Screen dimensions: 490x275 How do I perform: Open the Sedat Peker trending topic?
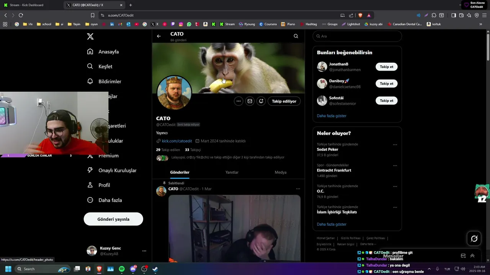pos(328,150)
